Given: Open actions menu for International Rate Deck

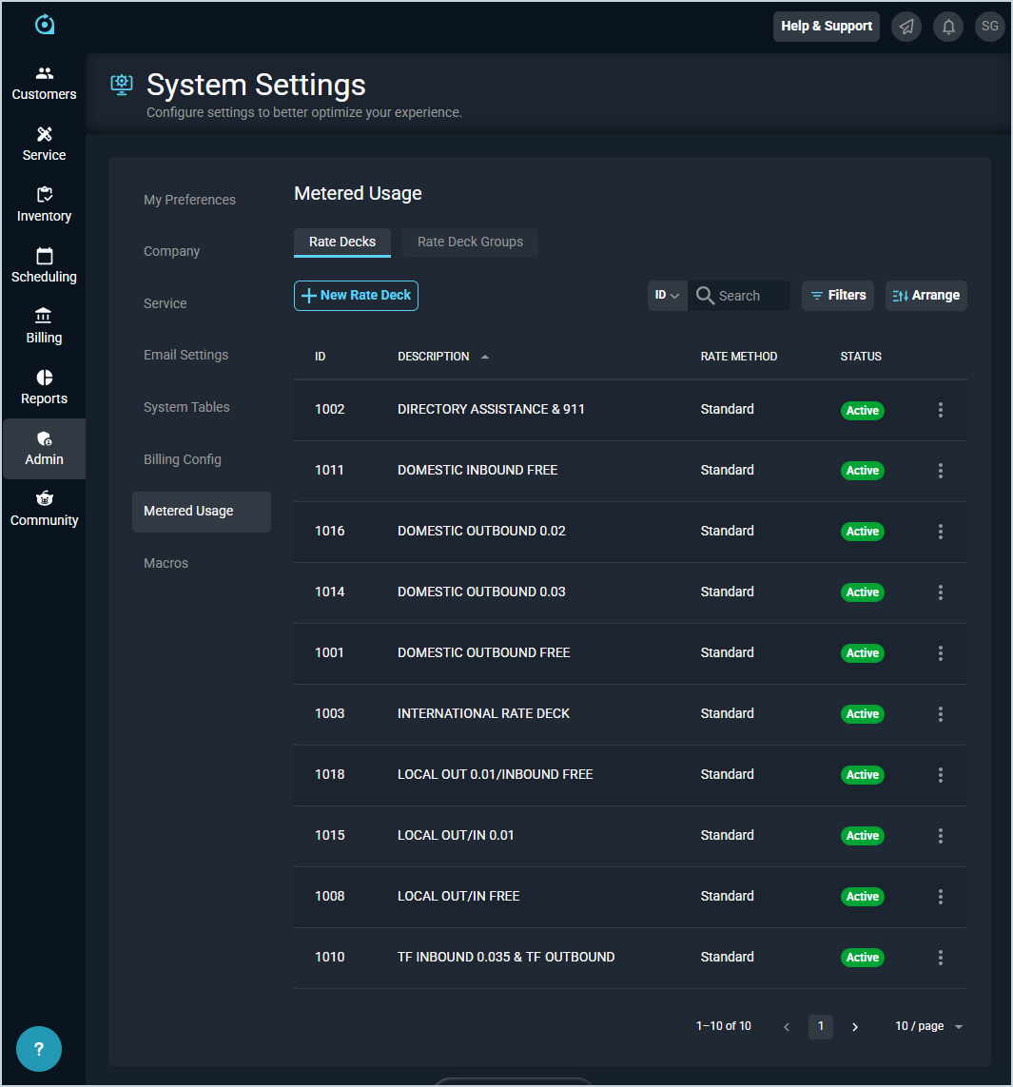Looking at the screenshot, I should (940, 714).
